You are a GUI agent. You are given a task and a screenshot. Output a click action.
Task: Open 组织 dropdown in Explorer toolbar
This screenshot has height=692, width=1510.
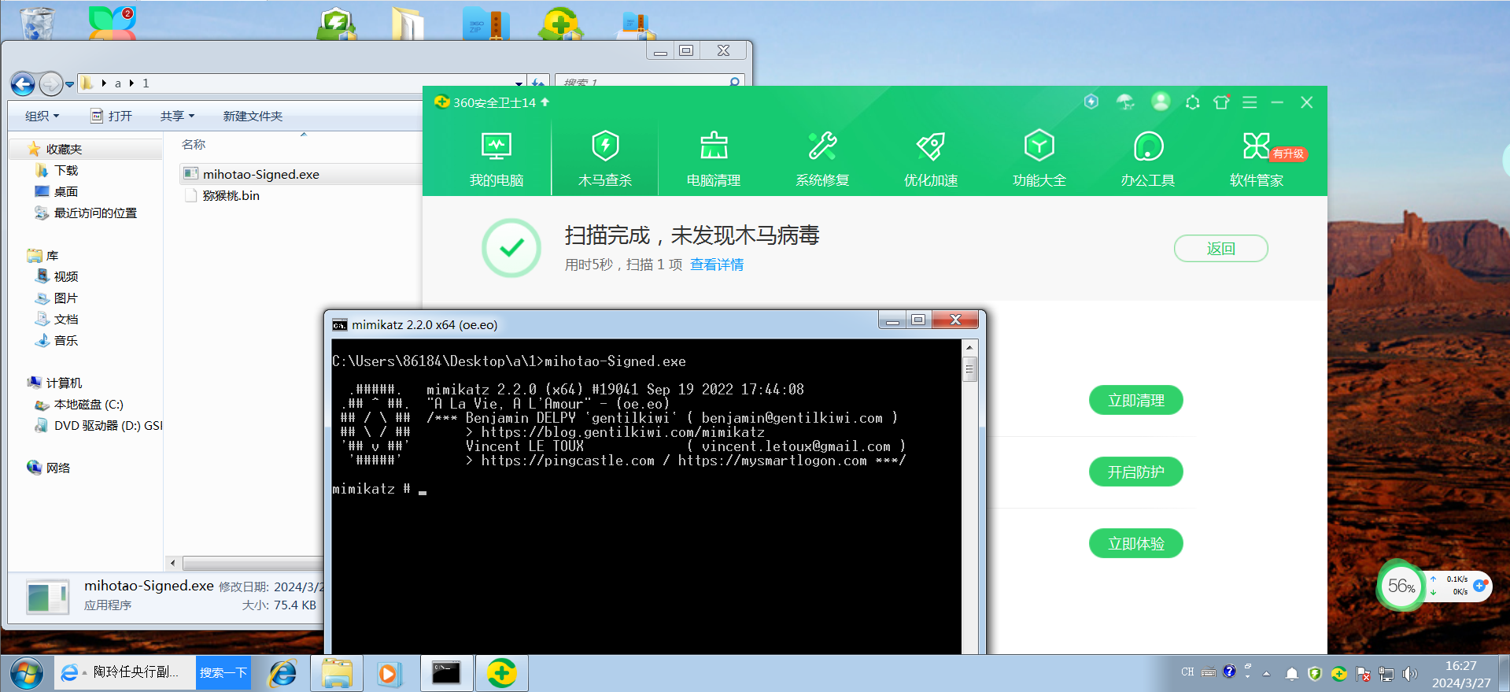(42, 116)
